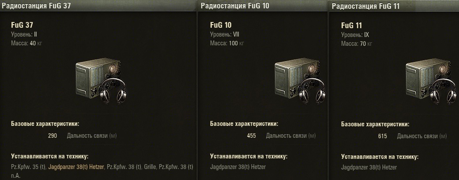Click the 290 signal range value
Image resolution: width=459 pixels, height=180 pixels.
[x=53, y=136]
